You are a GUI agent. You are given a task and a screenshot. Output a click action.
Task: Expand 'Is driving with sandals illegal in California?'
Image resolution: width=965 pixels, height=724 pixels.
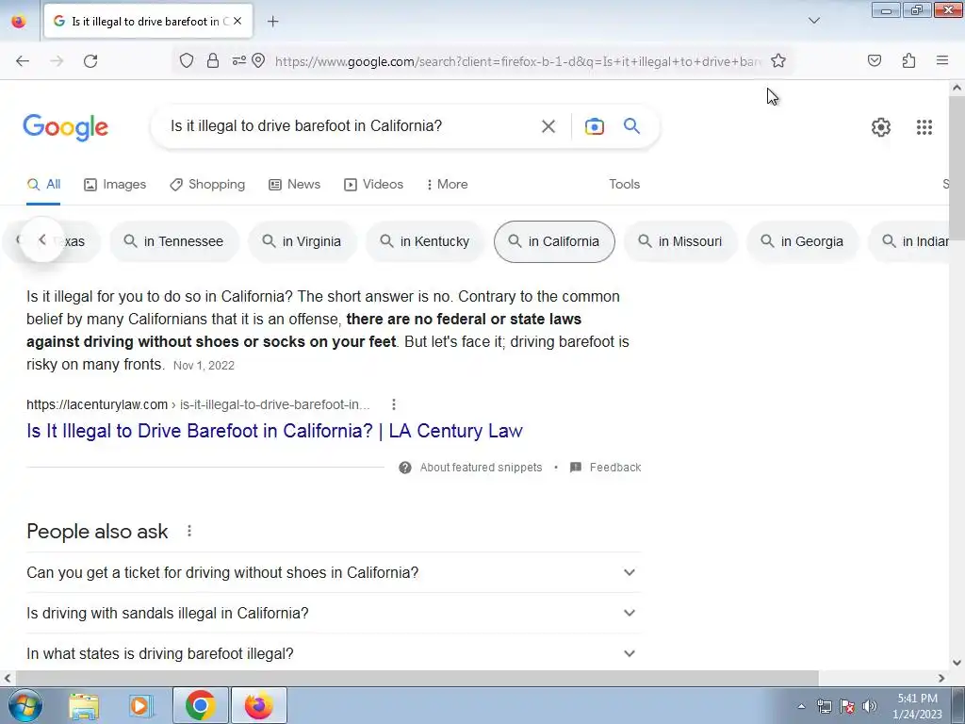coord(334,613)
